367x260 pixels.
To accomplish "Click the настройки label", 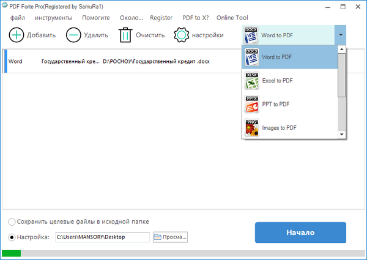I will [x=208, y=35].
